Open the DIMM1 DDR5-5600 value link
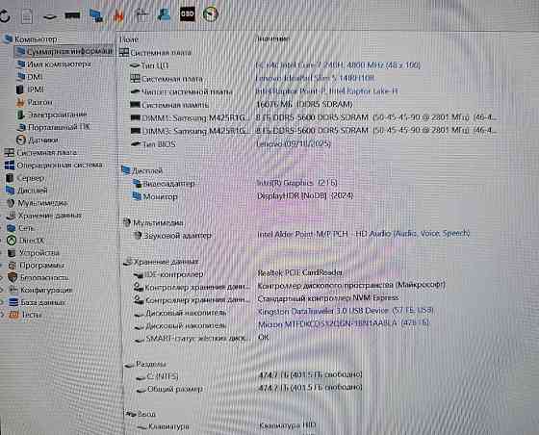Viewport: 539px width, 435px height. click(376, 117)
